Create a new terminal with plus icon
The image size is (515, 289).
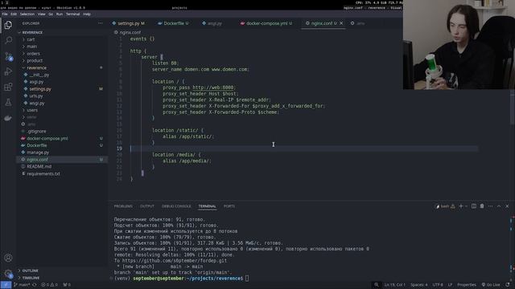pos(461,206)
